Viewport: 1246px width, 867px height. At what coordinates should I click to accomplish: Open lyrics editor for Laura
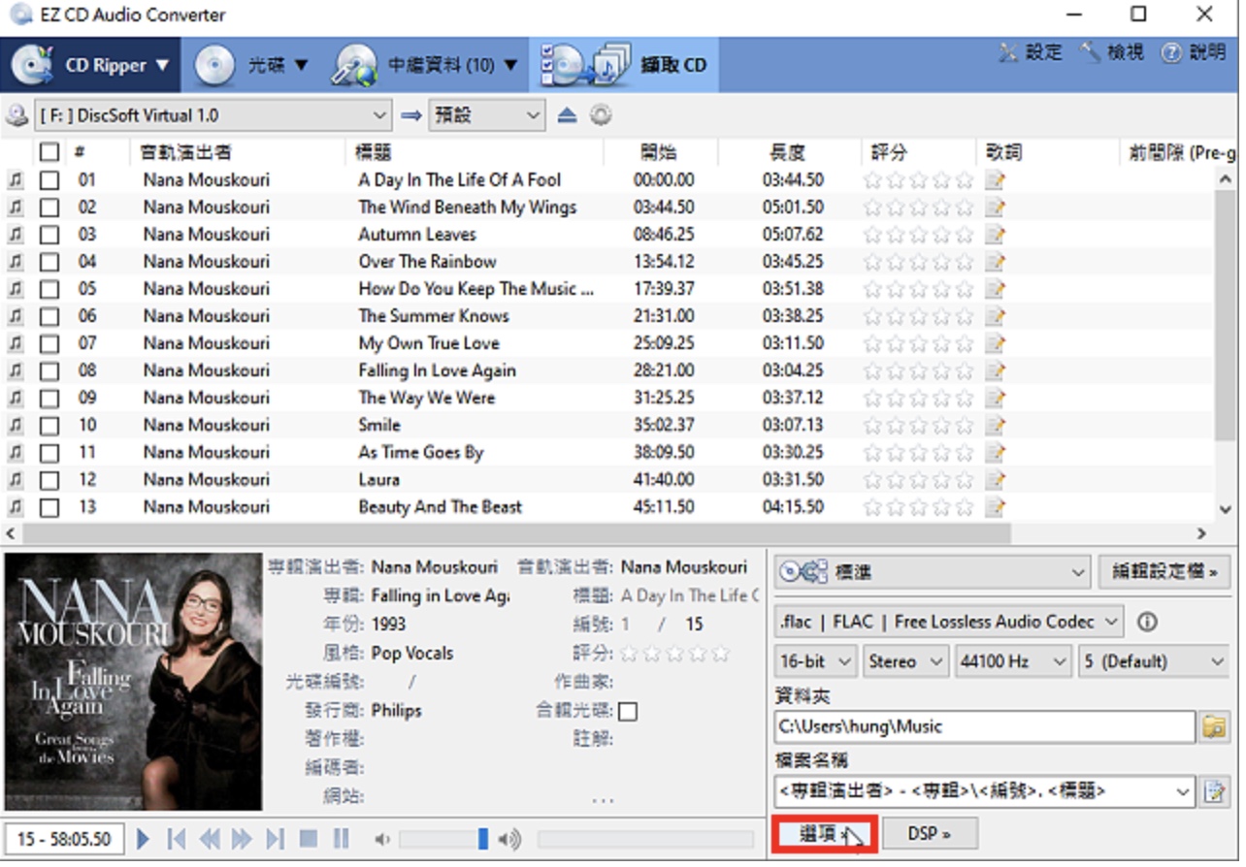coord(995,480)
